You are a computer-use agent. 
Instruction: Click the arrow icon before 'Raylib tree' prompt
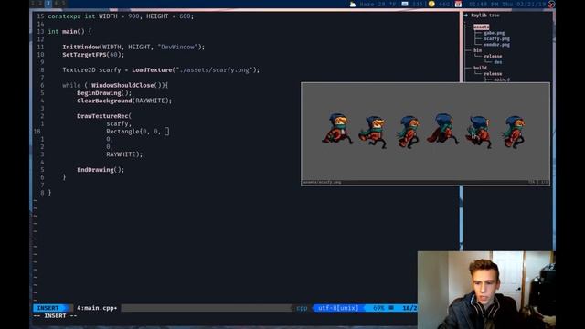[466, 16]
